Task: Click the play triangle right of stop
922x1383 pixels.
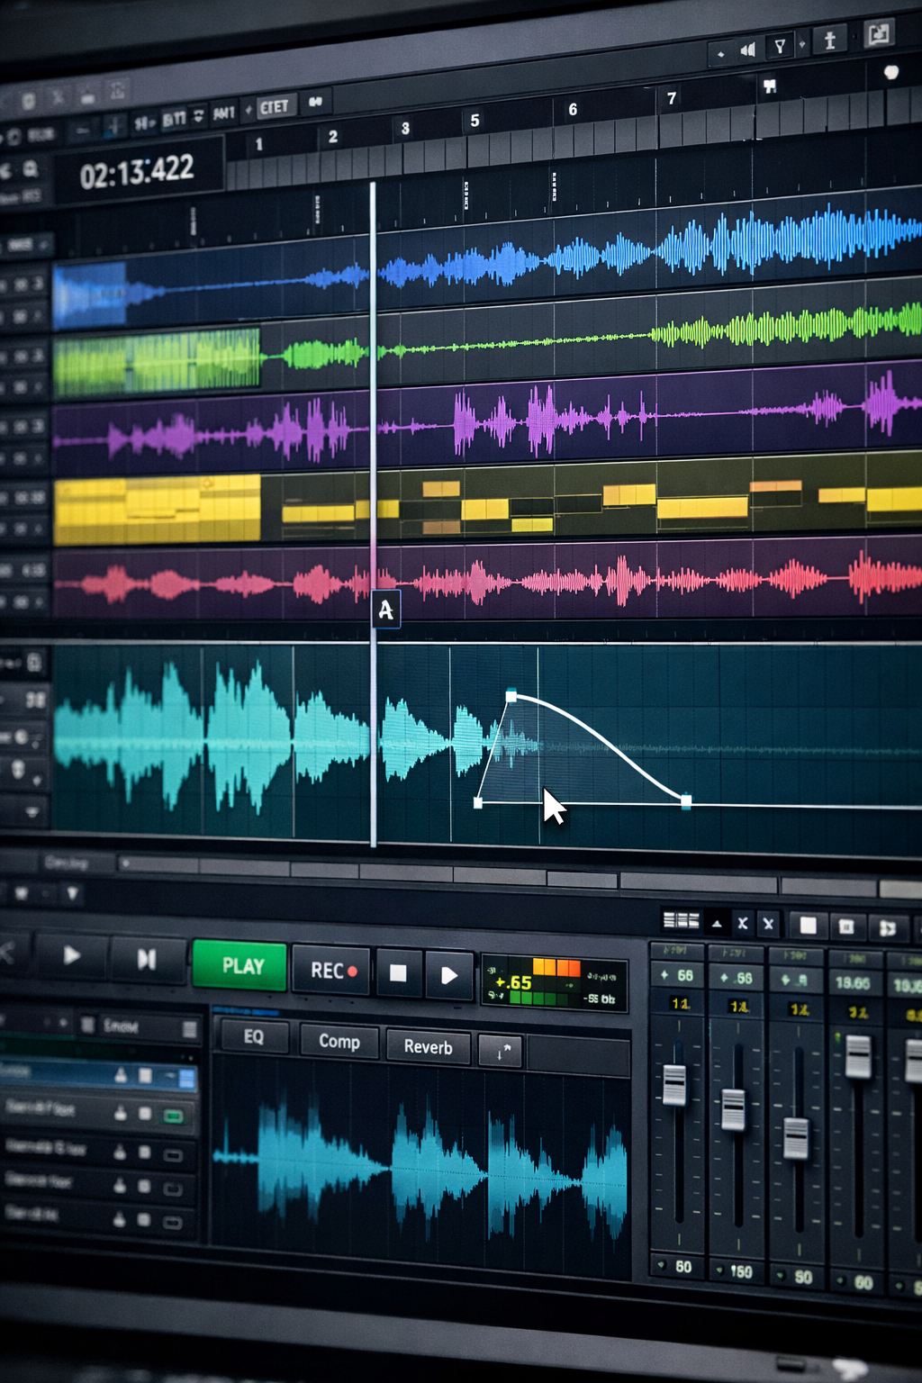Action: (x=448, y=975)
